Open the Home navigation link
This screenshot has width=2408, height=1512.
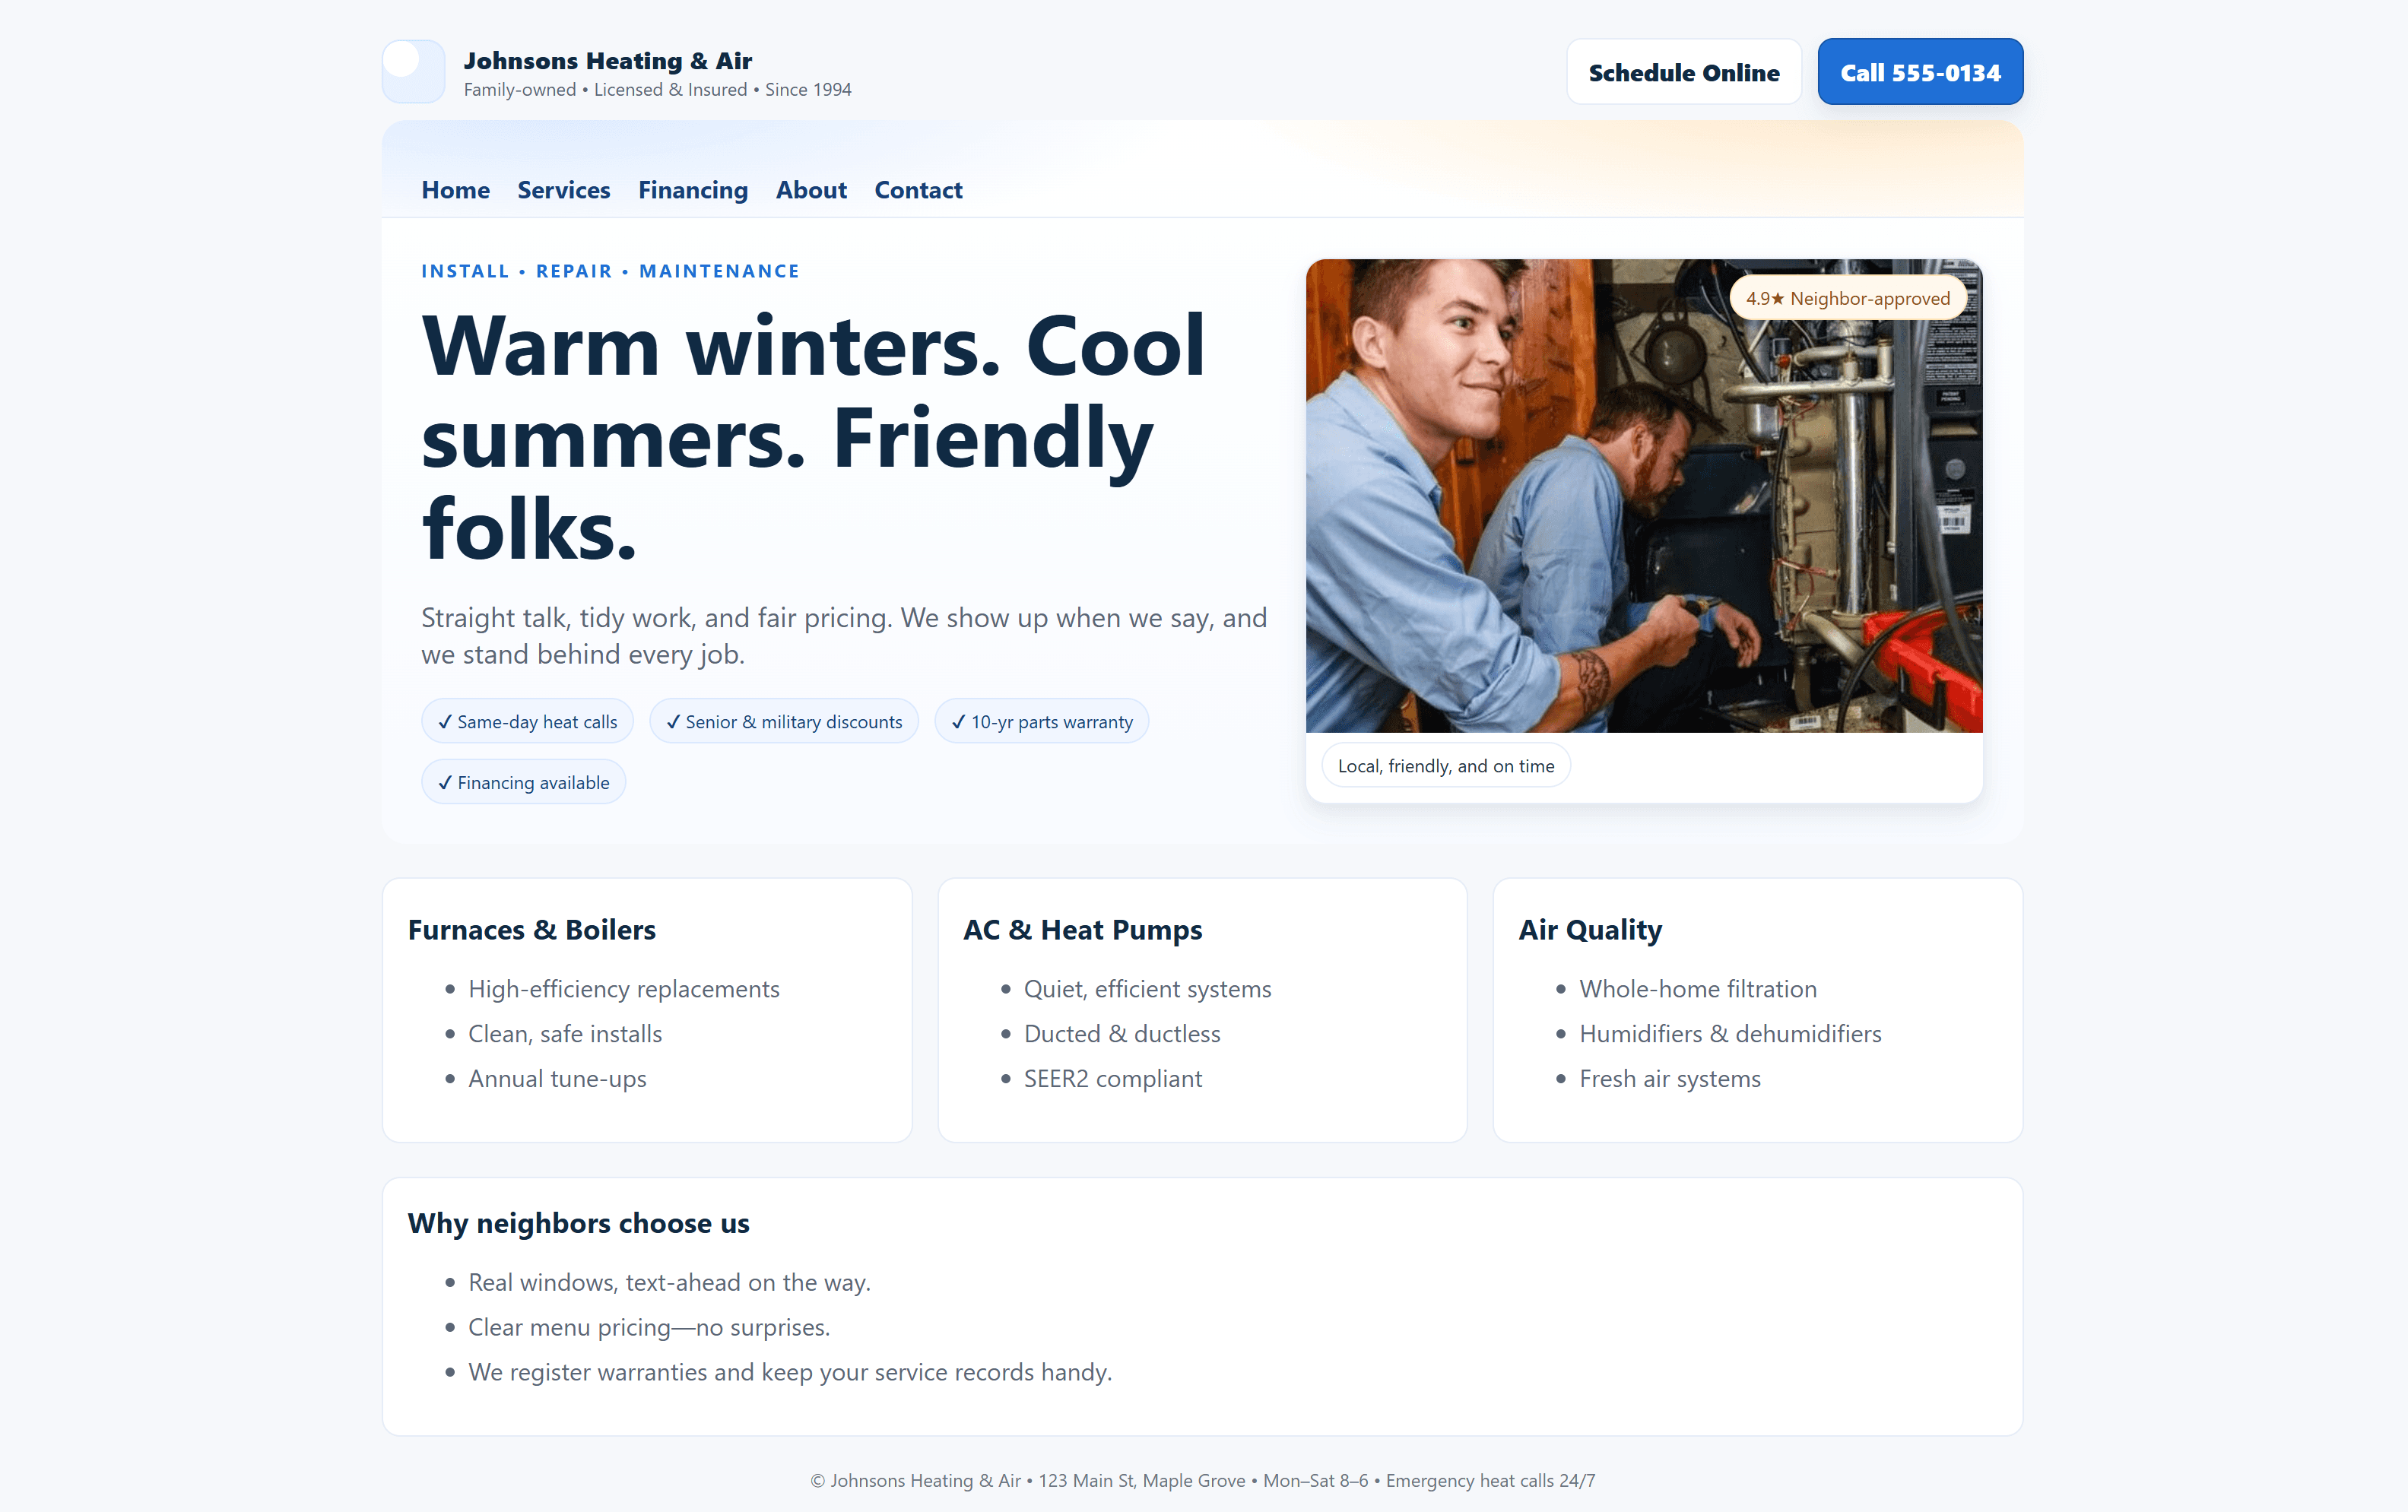click(455, 190)
